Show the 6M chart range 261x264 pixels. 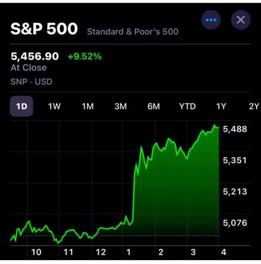(154, 106)
